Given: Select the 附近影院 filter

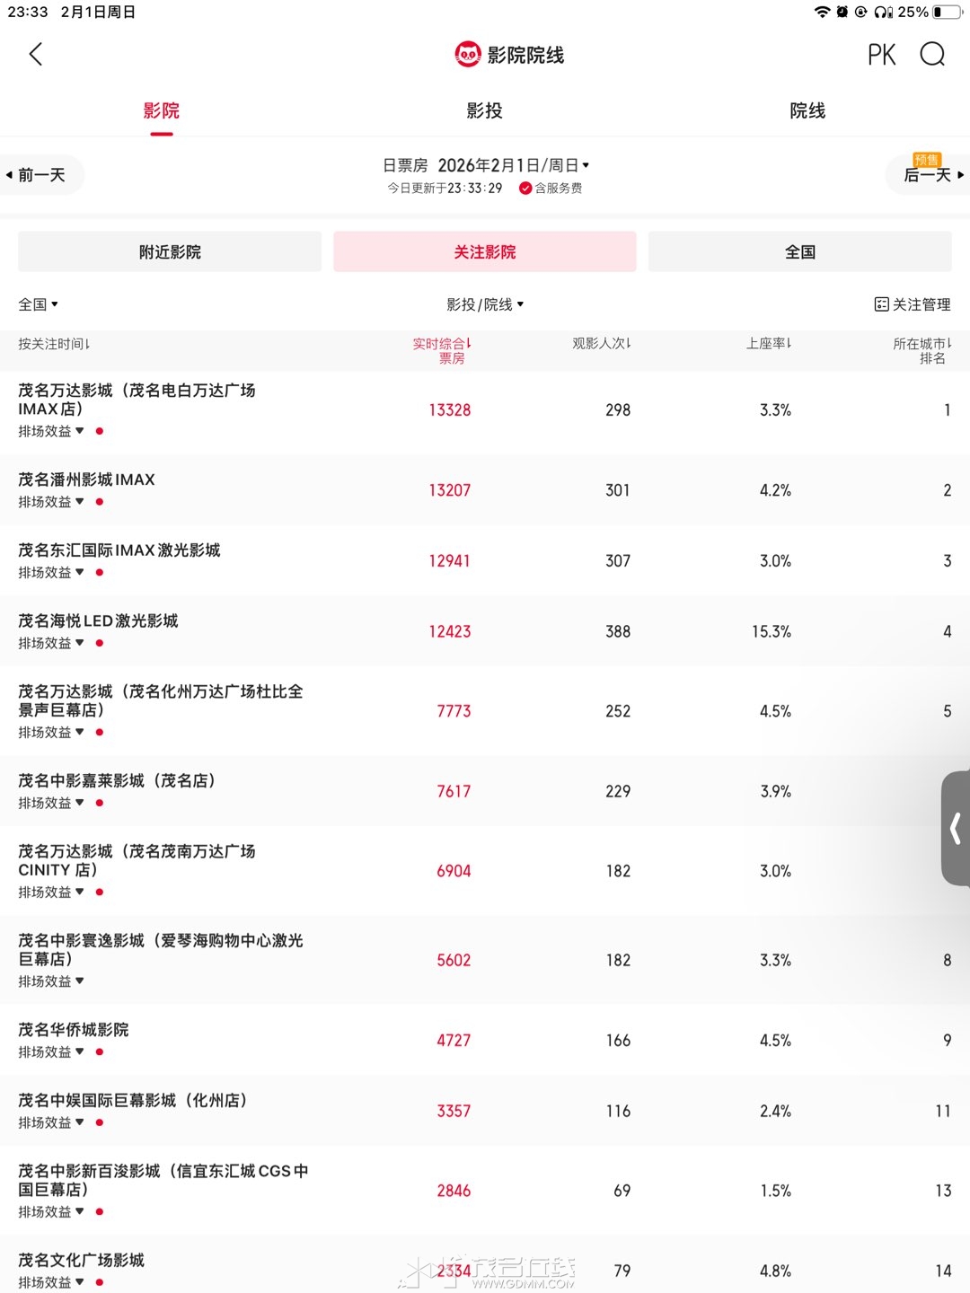Looking at the screenshot, I should 170,252.
